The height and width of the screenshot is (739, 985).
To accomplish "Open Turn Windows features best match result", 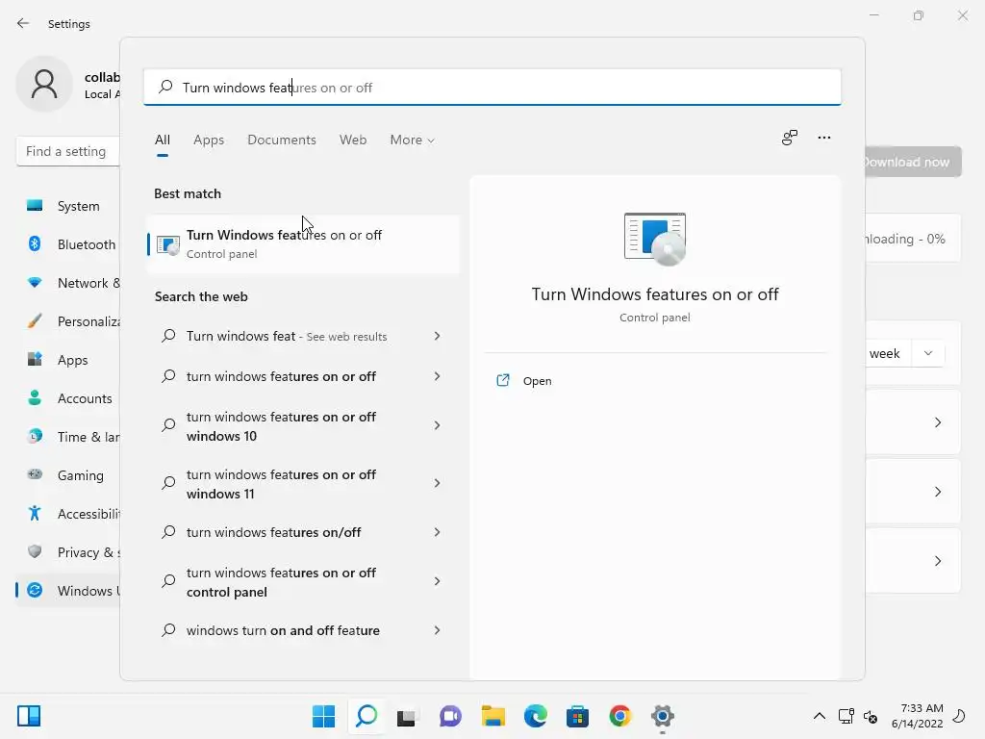I will tap(303, 243).
